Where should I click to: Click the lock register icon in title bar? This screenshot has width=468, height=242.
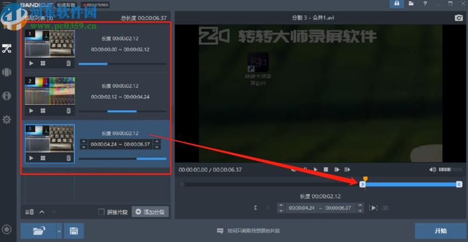[x=397, y=4]
